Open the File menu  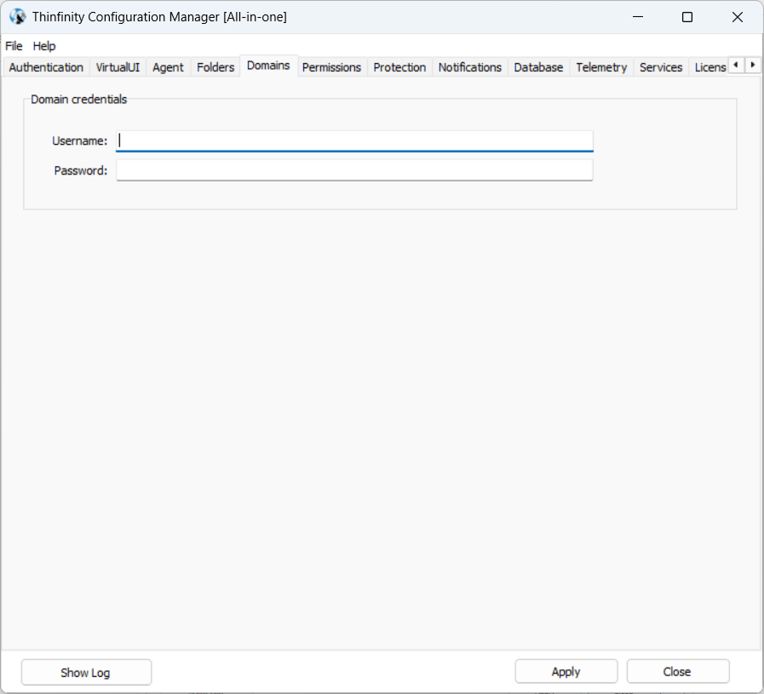coord(14,46)
